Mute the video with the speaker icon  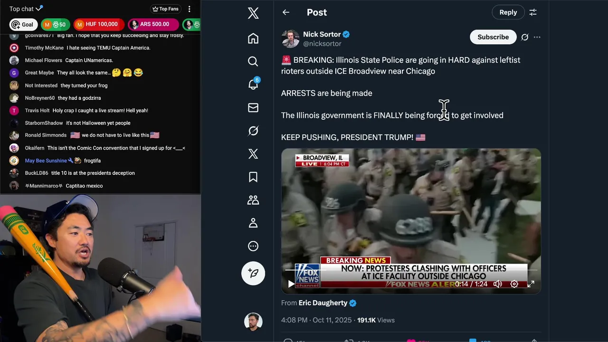(497, 284)
